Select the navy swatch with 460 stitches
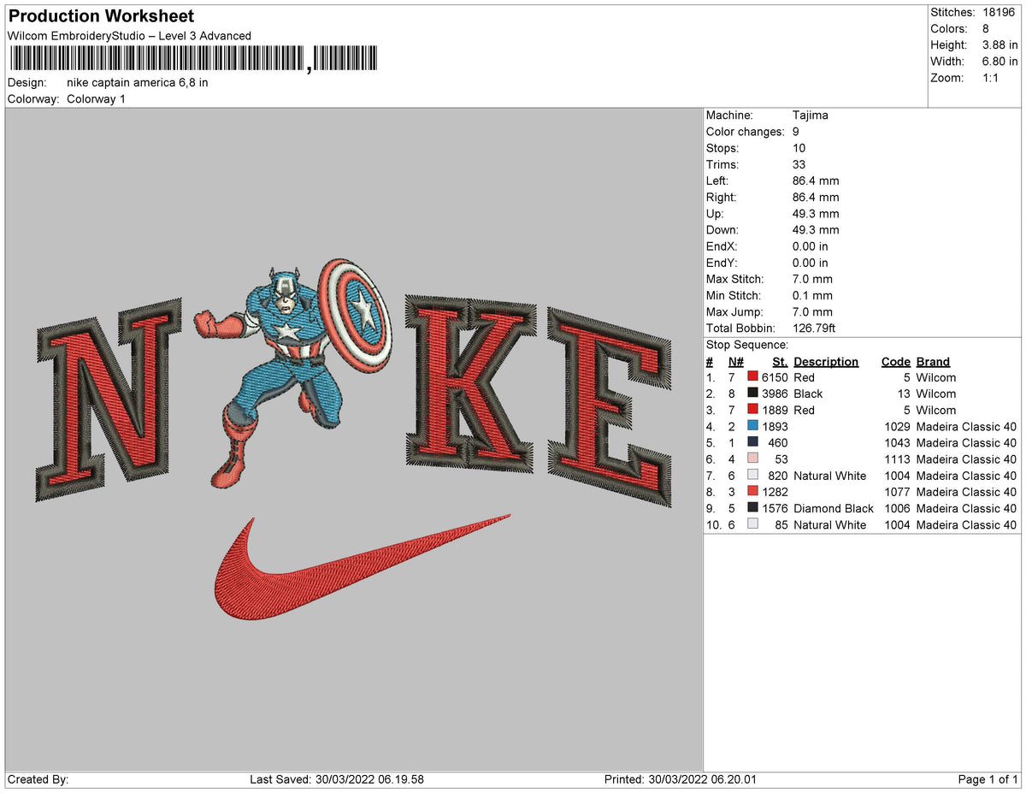Image resolution: width=1026 pixels, height=793 pixels. (x=752, y=442)
